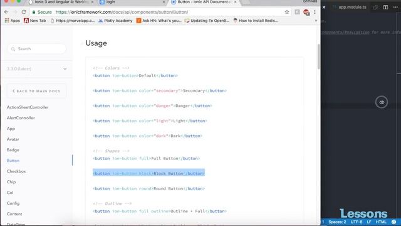This screenshot has height=226, width=401.
Task: Click the Round Button code line
Action: pyautogui.click(x=148, y=189)
